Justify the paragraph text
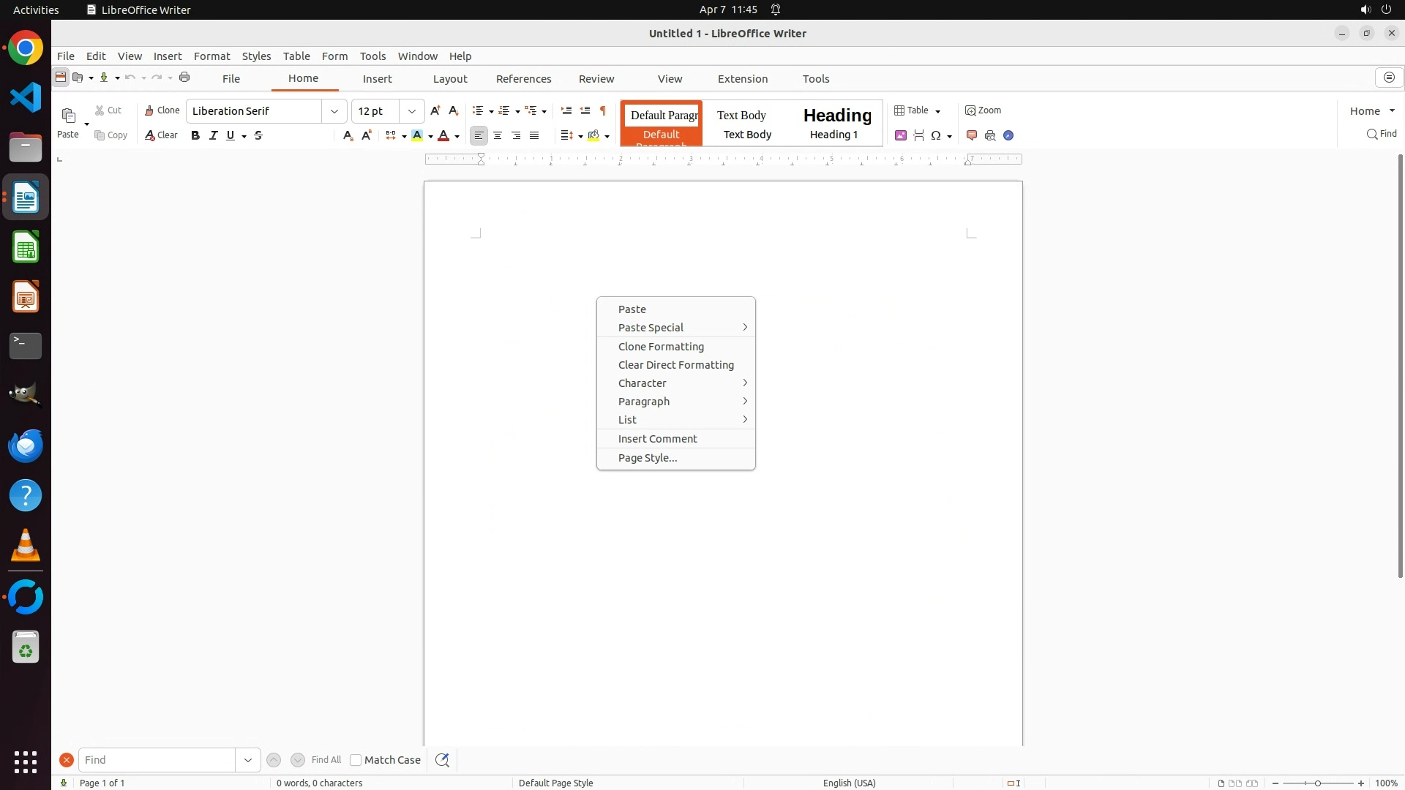The image size is (1405, 790). coord(534,135)
